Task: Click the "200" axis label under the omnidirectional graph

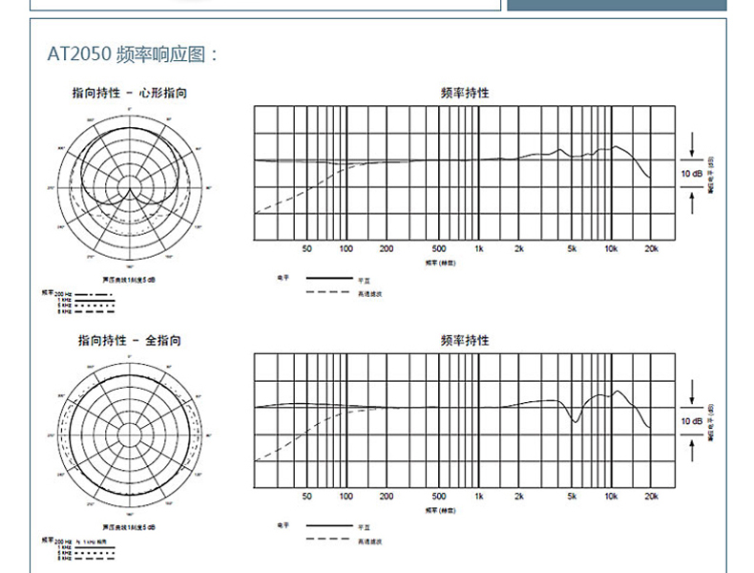Action: click(x=387, y=496)
